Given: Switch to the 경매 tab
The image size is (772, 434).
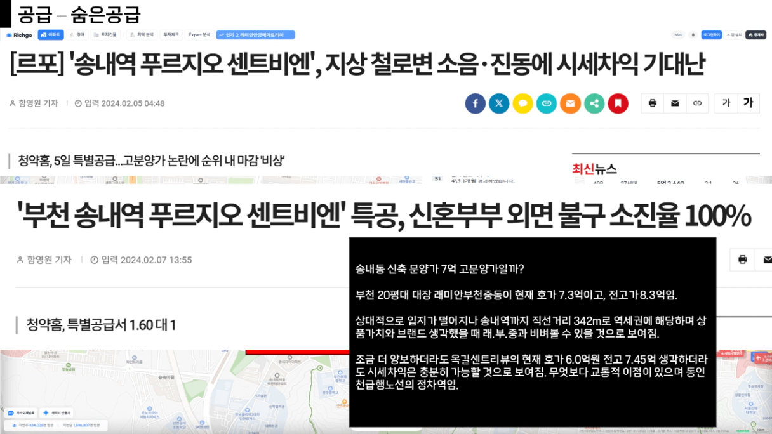Looking at the screenshot, I should pos(77,35).
